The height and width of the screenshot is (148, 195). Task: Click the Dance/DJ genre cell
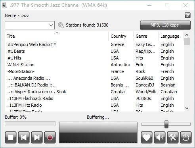point(145,85)
